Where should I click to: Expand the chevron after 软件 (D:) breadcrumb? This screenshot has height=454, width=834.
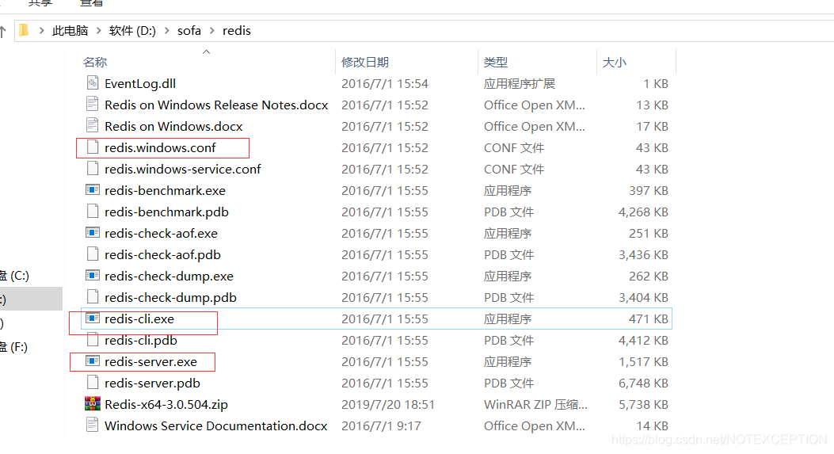click(x=166, y=31)
